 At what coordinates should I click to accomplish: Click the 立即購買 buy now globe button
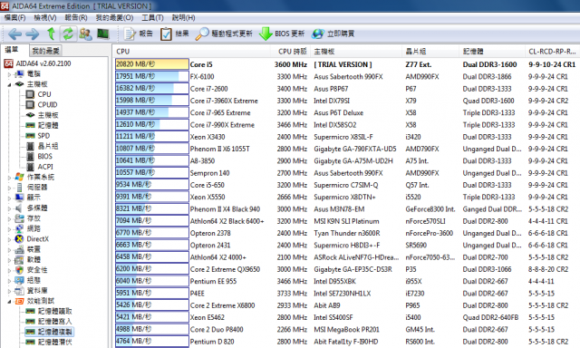pyautogui.click(x=333, y=34)
